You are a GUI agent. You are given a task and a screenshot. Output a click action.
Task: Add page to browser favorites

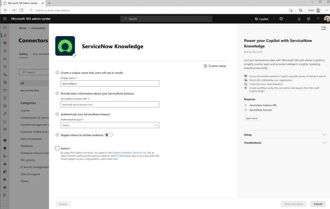pyautogui.click(x=291, y=10)
